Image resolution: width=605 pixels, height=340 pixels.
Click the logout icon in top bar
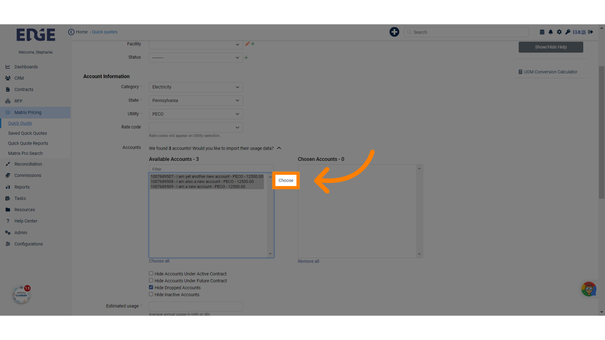click(x=591, y=32)
